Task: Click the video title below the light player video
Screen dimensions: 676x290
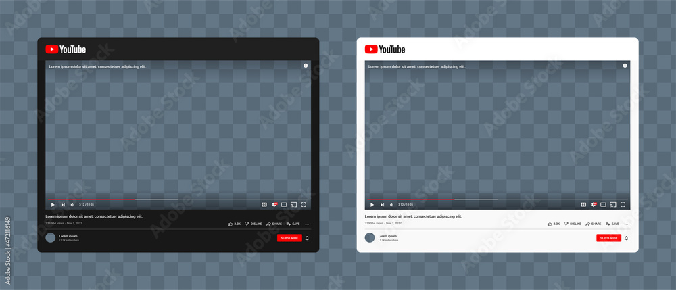Action: pyautogui.click(x=414, y=216)
